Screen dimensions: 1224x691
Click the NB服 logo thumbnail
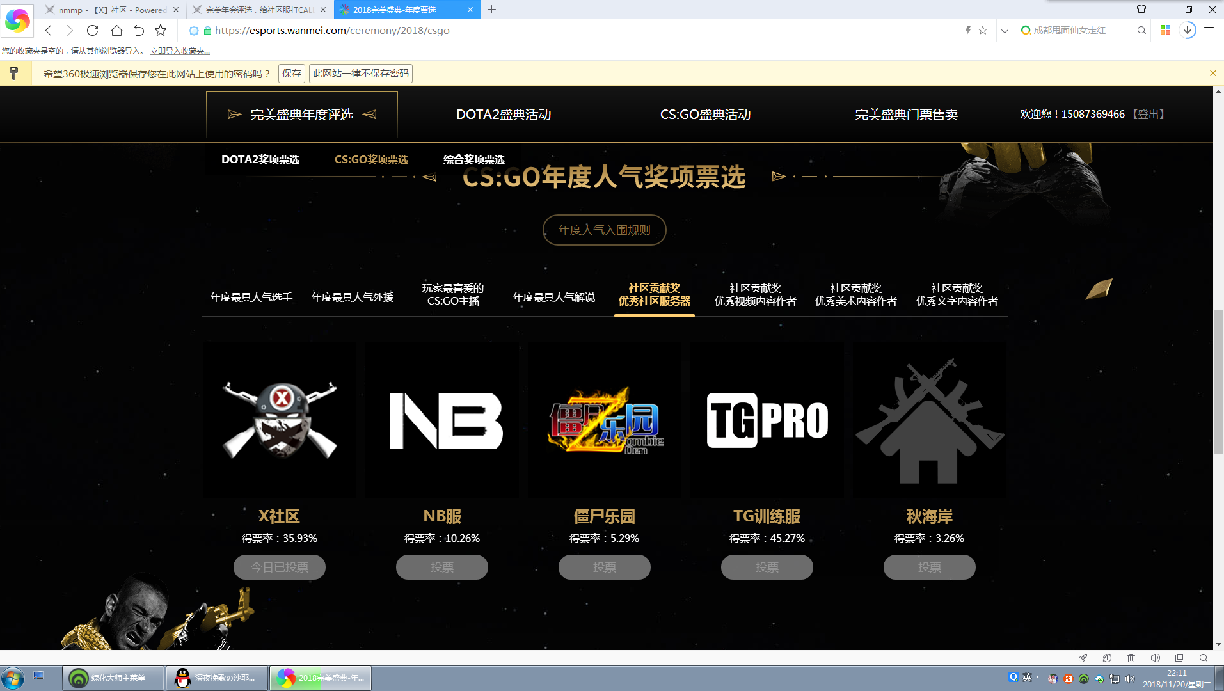point(442,420)
